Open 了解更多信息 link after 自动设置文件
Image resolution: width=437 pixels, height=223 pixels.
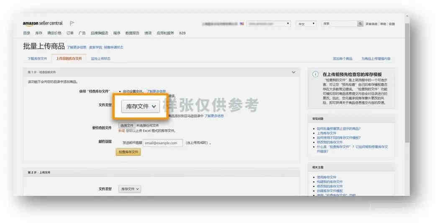[157, 91]
